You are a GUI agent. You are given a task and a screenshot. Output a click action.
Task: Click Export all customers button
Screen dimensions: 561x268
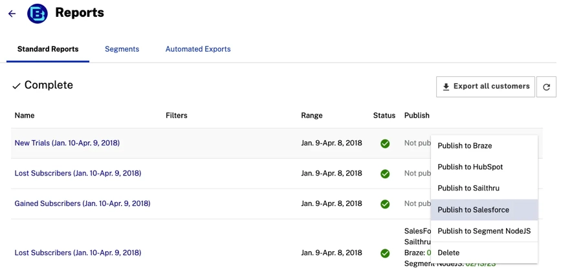[x=485, y=87]
